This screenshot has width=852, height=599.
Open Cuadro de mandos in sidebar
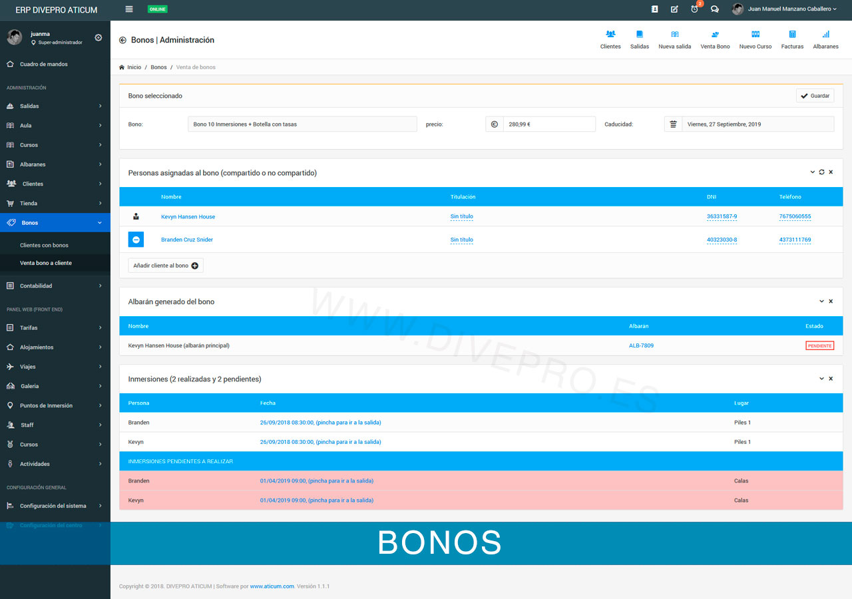pyautogui.click(x=55, y=64)
